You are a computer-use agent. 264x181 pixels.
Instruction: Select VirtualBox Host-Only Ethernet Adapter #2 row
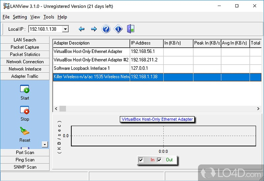click(x=157, y=60)
